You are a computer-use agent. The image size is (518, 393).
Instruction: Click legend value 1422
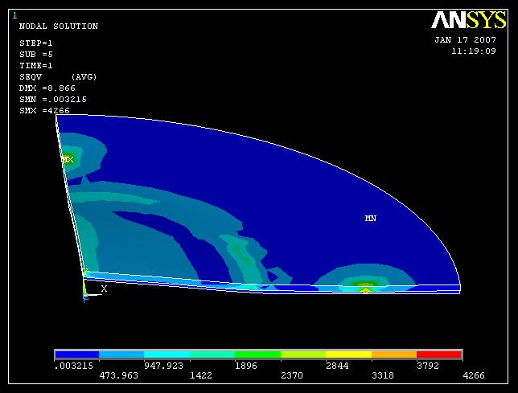(201, 375)
